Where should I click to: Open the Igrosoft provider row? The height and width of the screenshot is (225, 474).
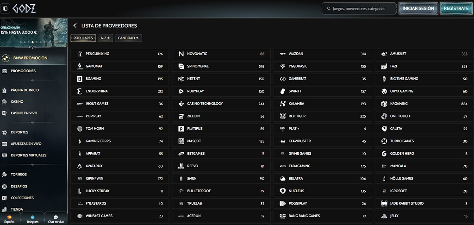point(424,191)
